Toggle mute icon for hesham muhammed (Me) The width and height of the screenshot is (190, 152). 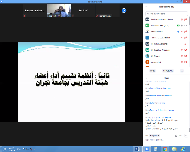(182, 20)
